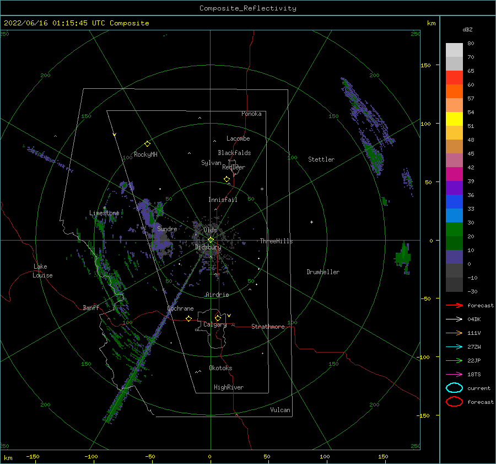Click the Olds label
Screen dimensions: 496x464
tap(210, 230)
